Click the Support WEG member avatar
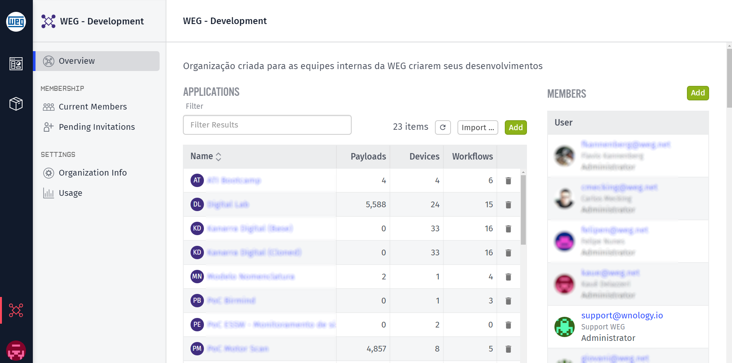The height and width of the screenshot is (363, 732). [564, 327]
